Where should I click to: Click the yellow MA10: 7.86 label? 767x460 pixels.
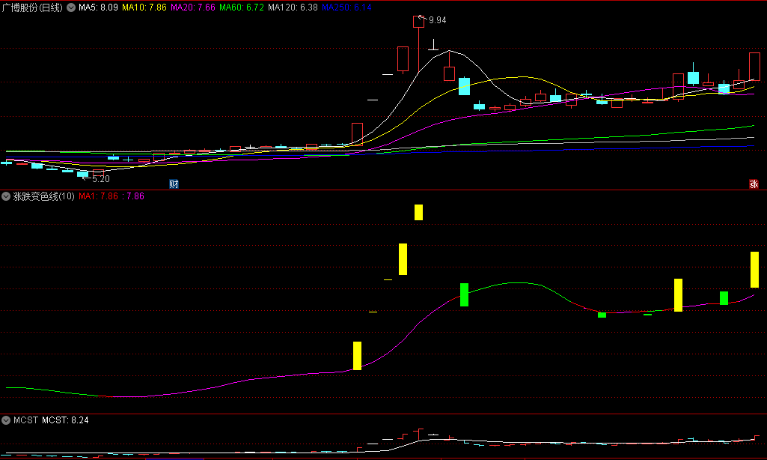coord(144,7)
